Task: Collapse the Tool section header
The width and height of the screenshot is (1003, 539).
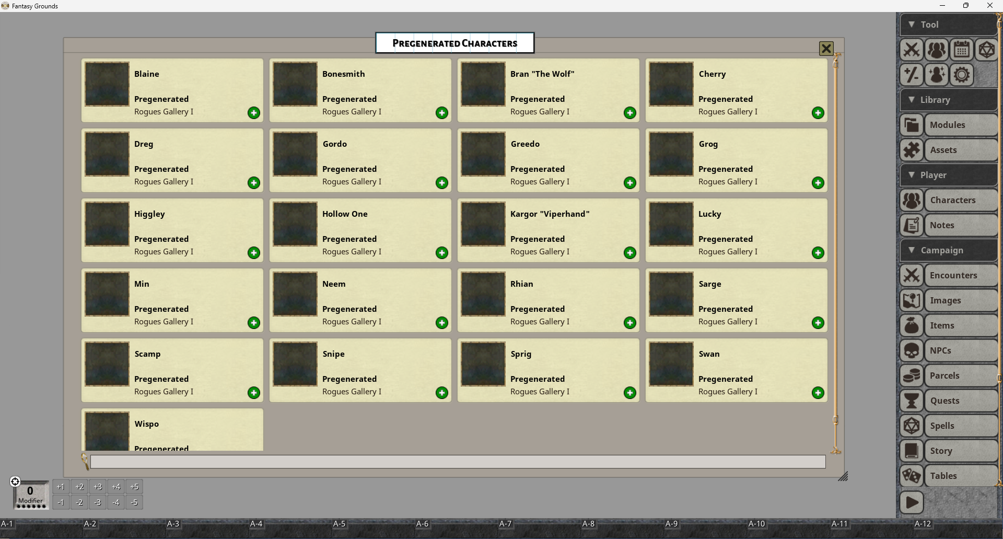Action: point(949,25)
